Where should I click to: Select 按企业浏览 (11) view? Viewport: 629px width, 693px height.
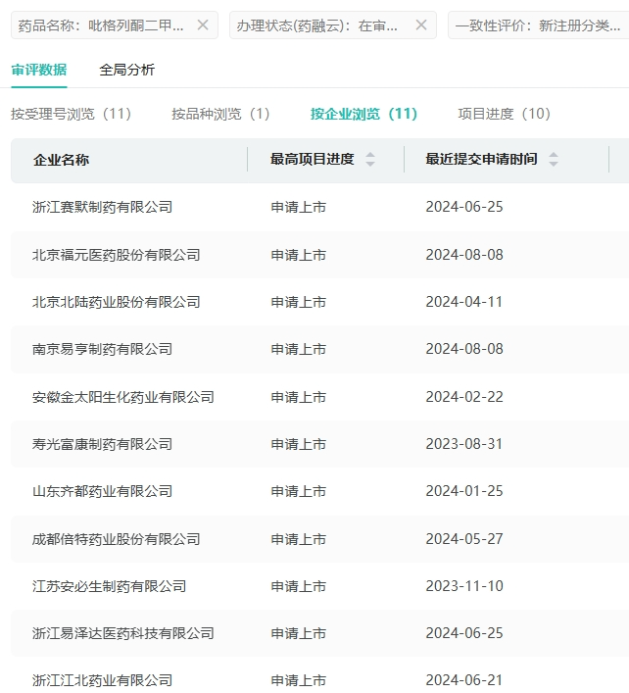tap(363, 114)
